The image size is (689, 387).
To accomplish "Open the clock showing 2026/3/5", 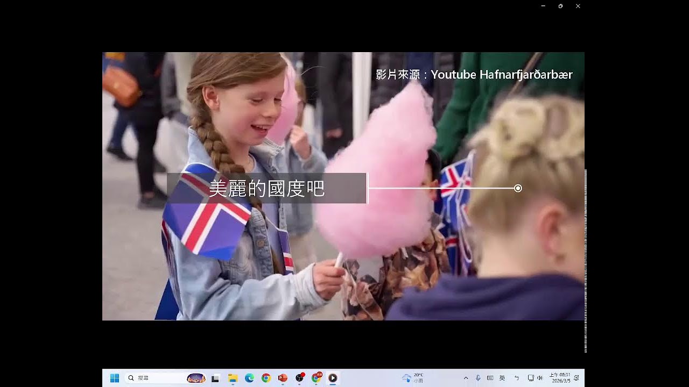I will pos(560,378).
